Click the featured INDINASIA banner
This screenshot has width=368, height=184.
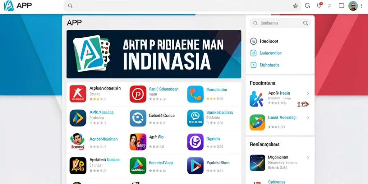154,54
